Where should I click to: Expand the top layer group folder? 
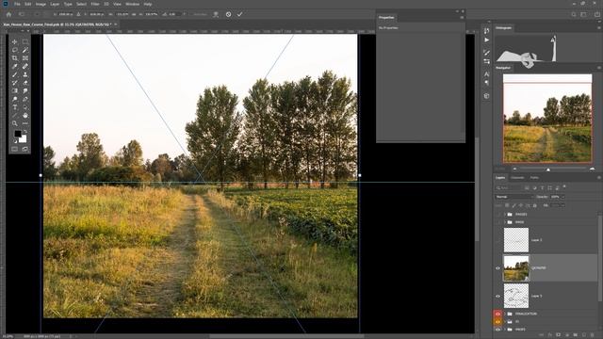click(505, 214)
